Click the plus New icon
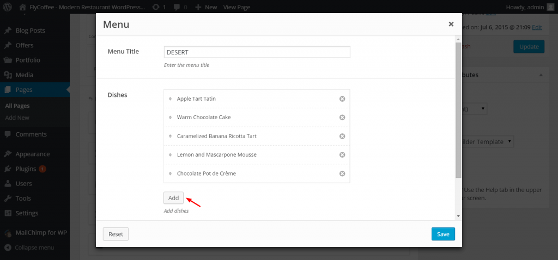This screenshot has height=260, width=558. pyautogui.click(x=198, y=7)
